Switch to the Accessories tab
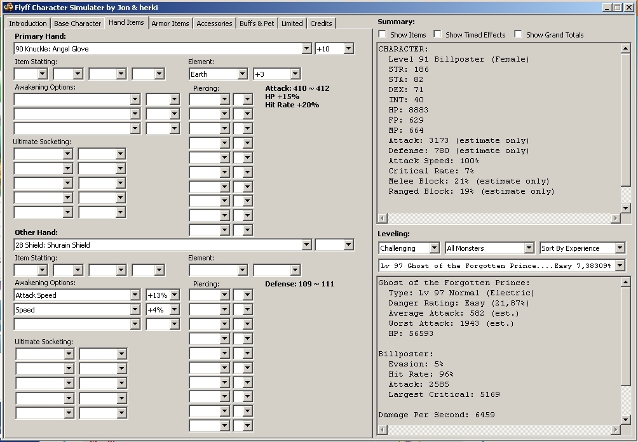Viewport: 638px width, 442px height. pos(214,23)
